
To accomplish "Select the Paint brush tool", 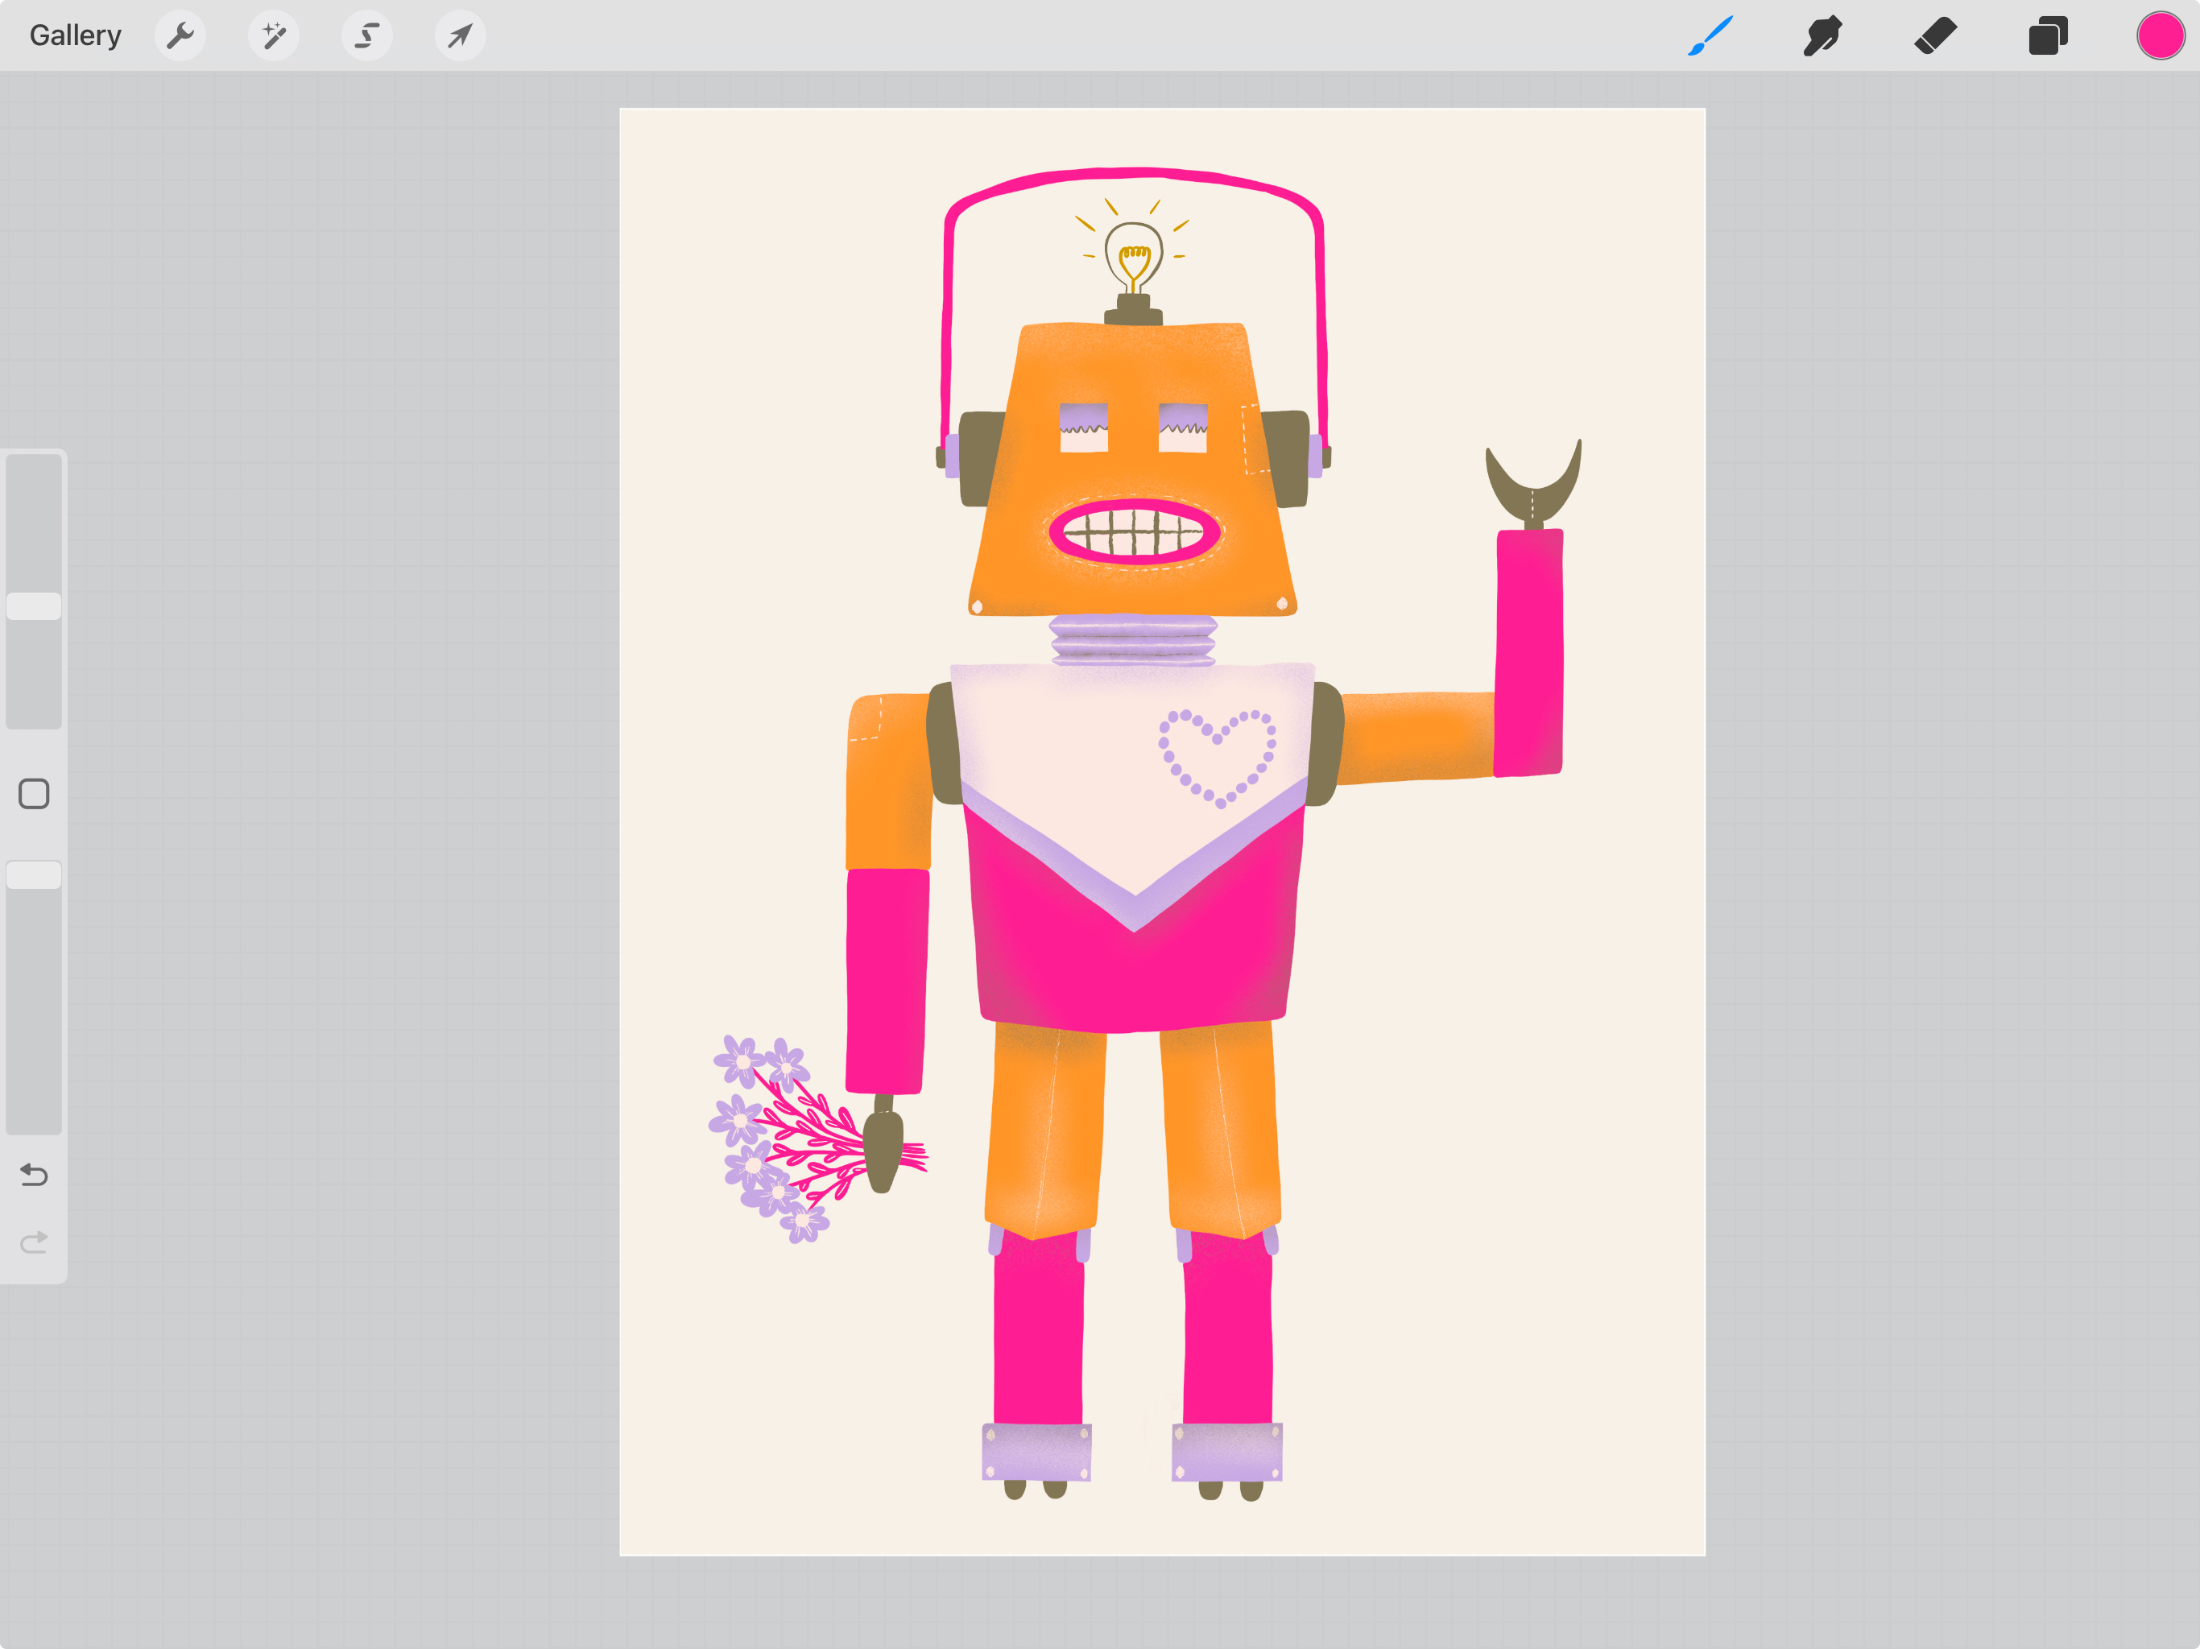I will pos(1710,35).
